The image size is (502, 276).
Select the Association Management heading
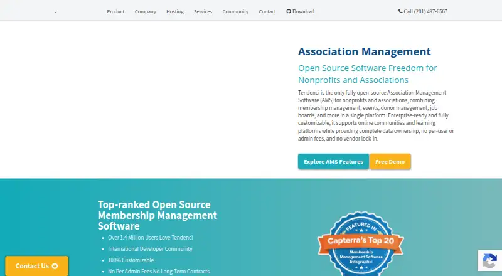pos(365,51)
